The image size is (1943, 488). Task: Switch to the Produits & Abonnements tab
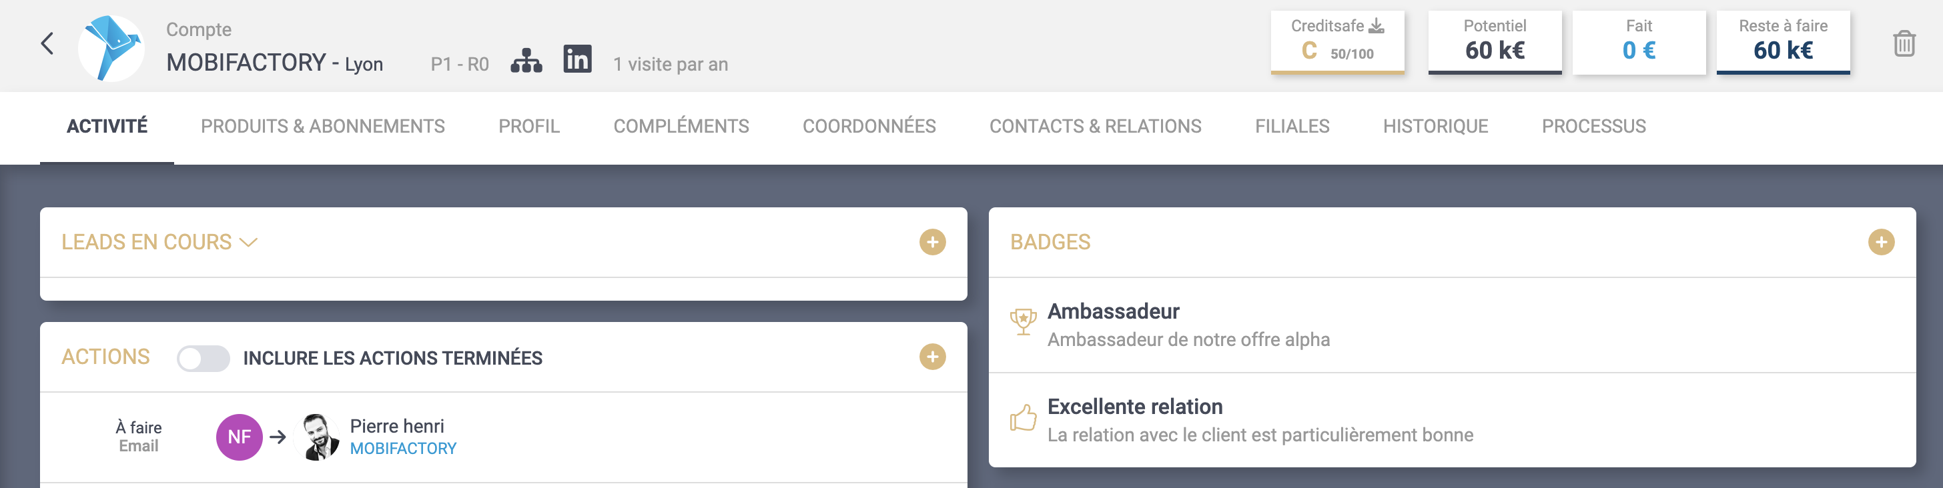pyautogui.click(x=322, y=127)
